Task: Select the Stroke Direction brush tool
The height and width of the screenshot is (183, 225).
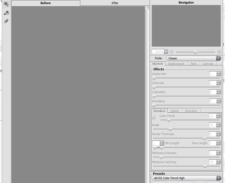Action: pos(6,13)
